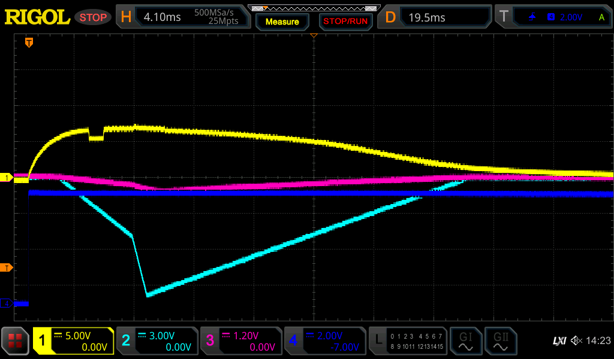Click the GI waveform generator icon

coord(465,341)
